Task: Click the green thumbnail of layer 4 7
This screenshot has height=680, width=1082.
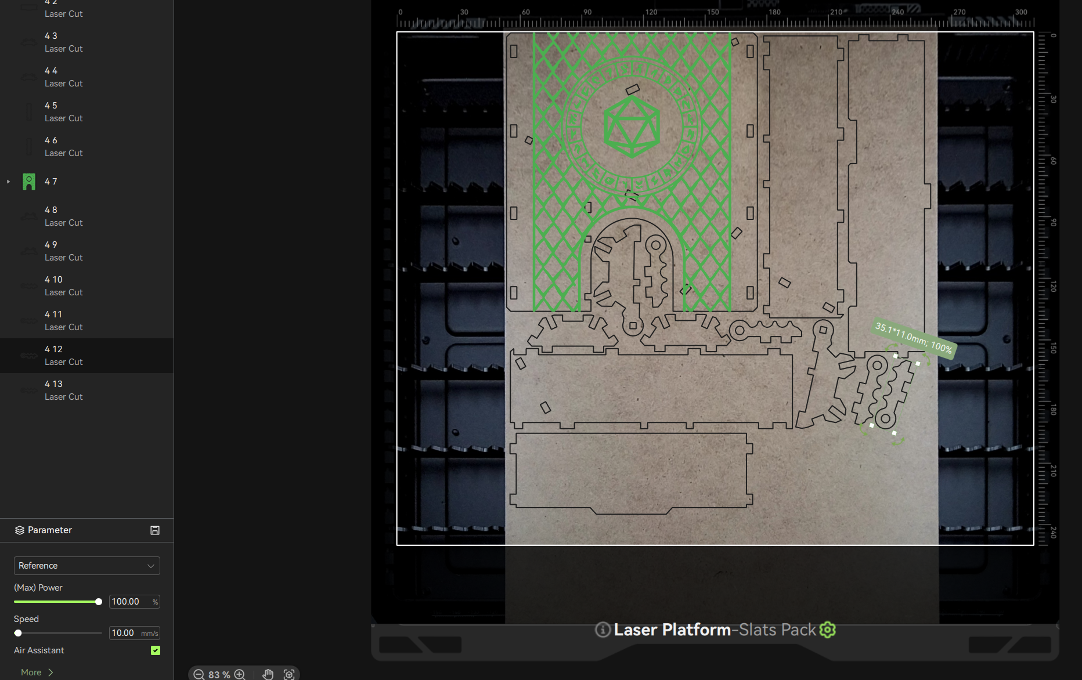Action: coord(29,182)
